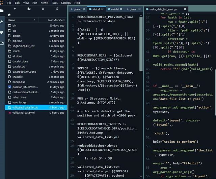216x179 pixels.
Task: Open the Settings menu
Action: coord(66,3)
